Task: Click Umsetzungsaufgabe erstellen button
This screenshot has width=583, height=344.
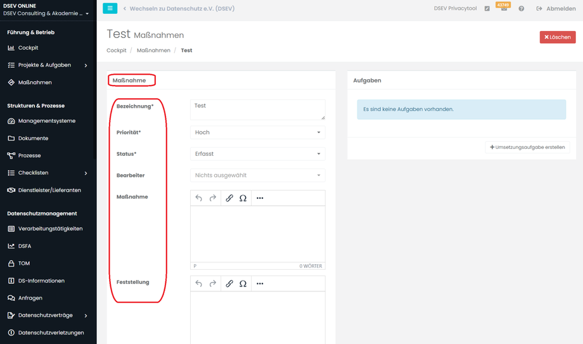Action: [x=527, y=147]
